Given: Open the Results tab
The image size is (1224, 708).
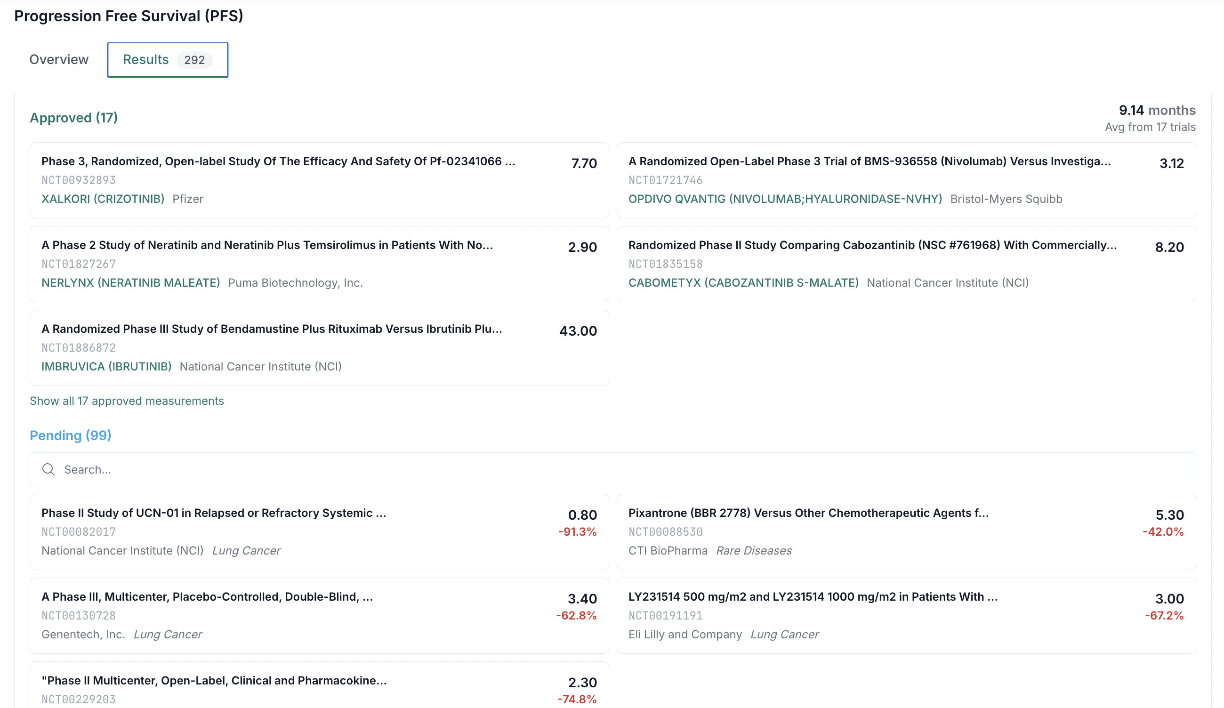Looking at the screenshot, I should click(168, 60).
